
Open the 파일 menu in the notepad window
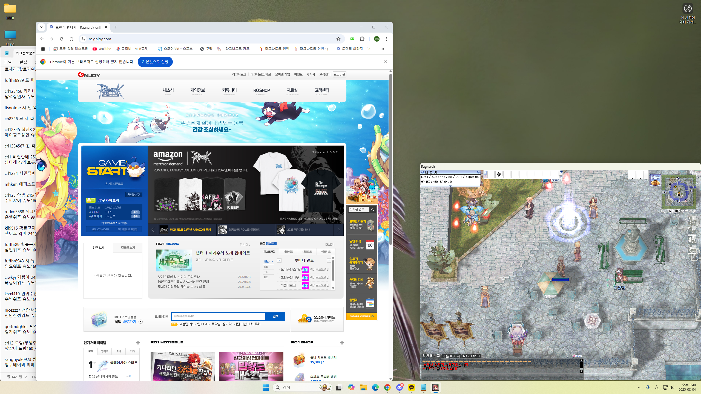point(8,62)
